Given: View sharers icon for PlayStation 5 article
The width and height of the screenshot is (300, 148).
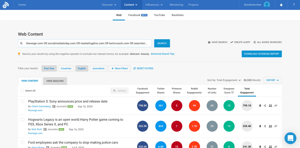Looking at the screenshot, I should (x=270, y=105).
